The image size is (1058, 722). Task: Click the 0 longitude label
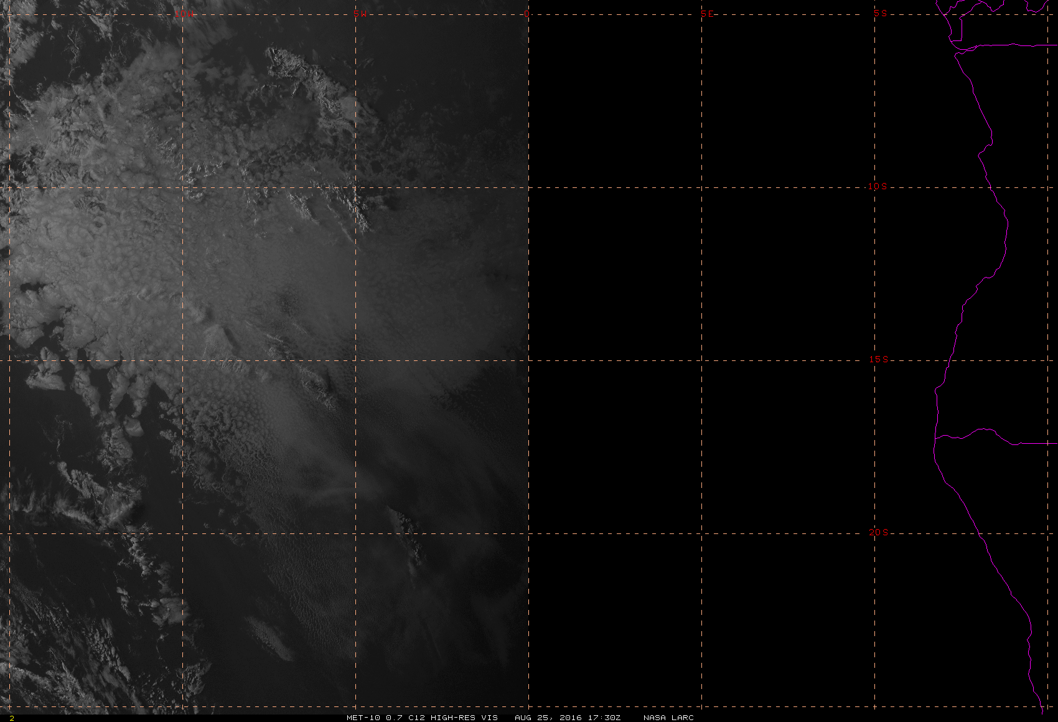pyautogui.click(x=527, y=14)
